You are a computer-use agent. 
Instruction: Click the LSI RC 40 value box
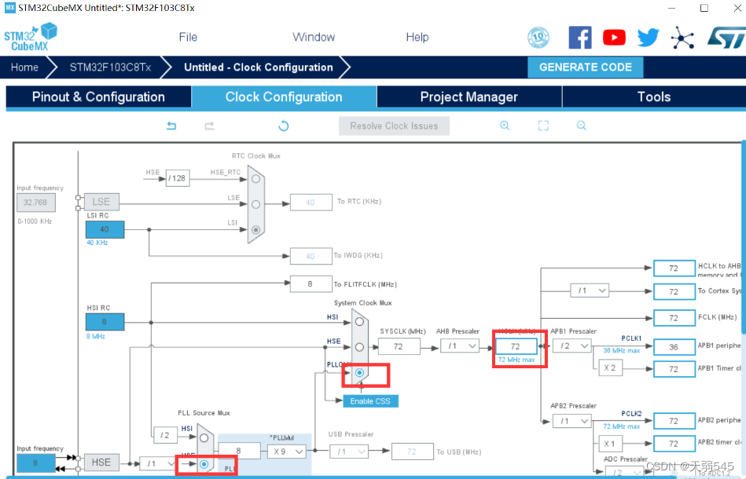coord(105,229)
